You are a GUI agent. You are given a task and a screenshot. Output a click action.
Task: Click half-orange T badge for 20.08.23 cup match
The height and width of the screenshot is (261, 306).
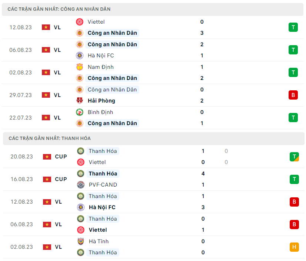click(294, 157)
